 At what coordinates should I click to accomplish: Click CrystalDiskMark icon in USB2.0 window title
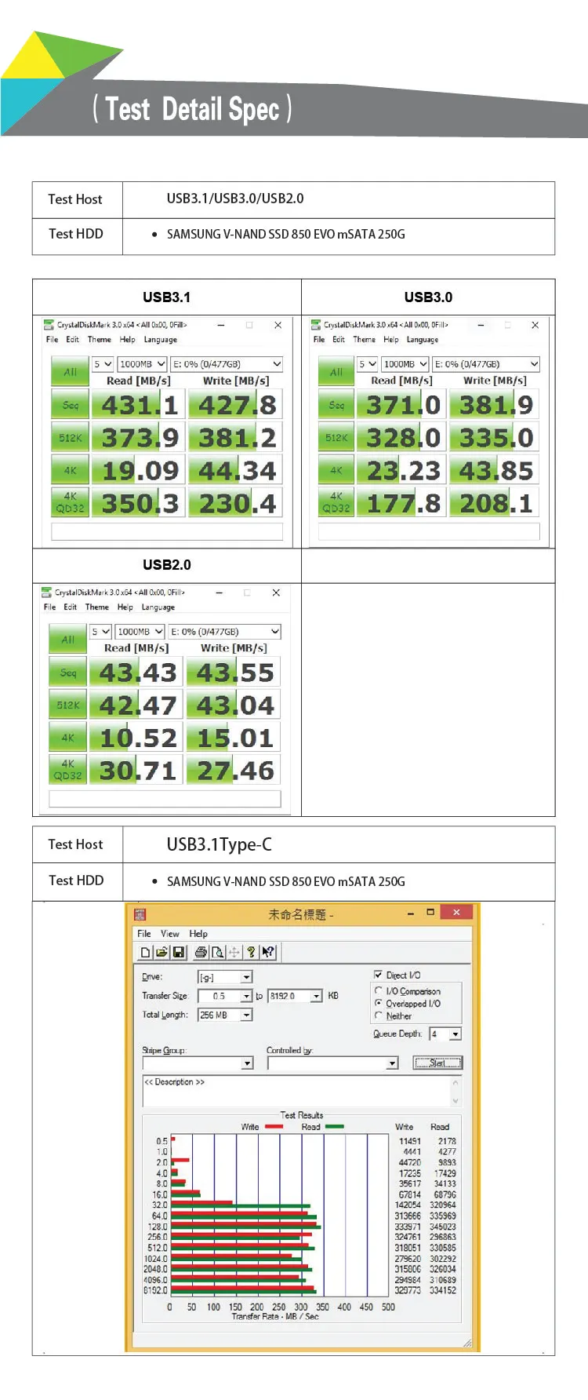(x=47, y=592)
